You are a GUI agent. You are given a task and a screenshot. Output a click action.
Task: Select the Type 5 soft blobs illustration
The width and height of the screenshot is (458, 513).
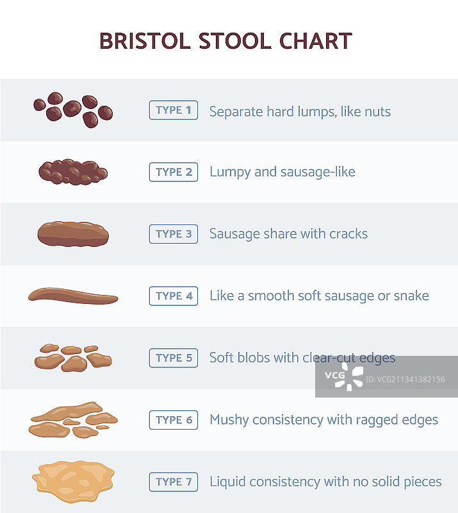click(73, 358)
